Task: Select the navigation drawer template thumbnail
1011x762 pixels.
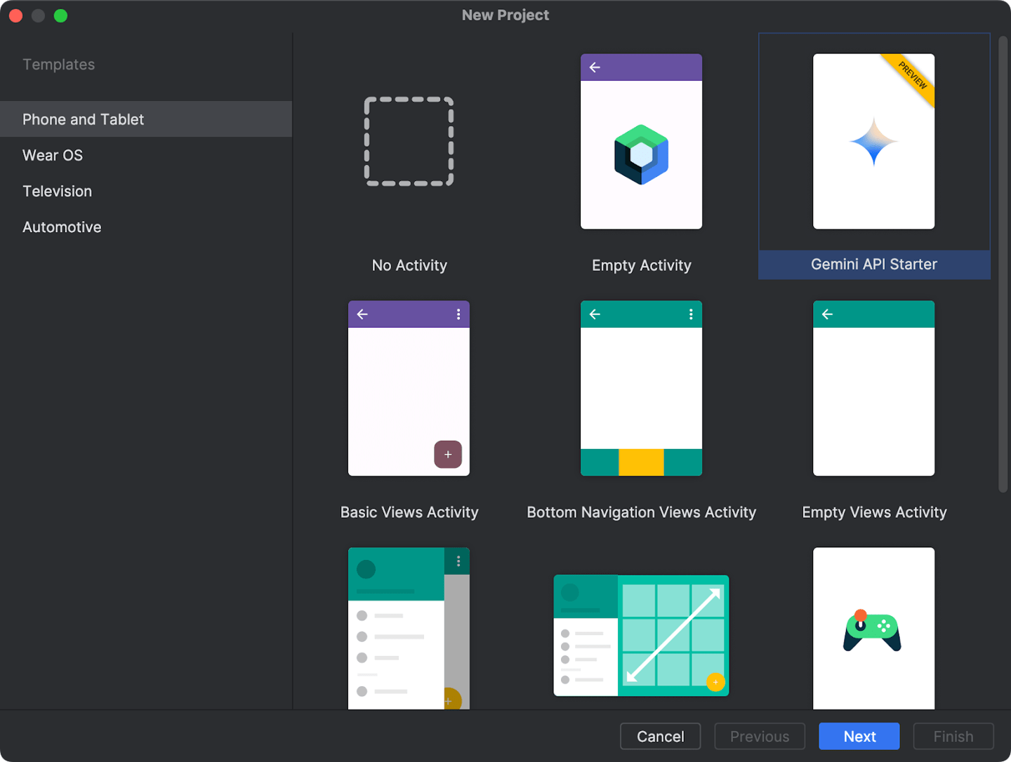Action: point(409,628)
